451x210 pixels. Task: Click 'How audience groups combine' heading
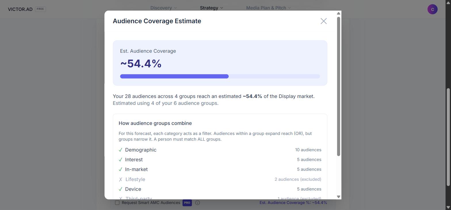coord(155,123)
